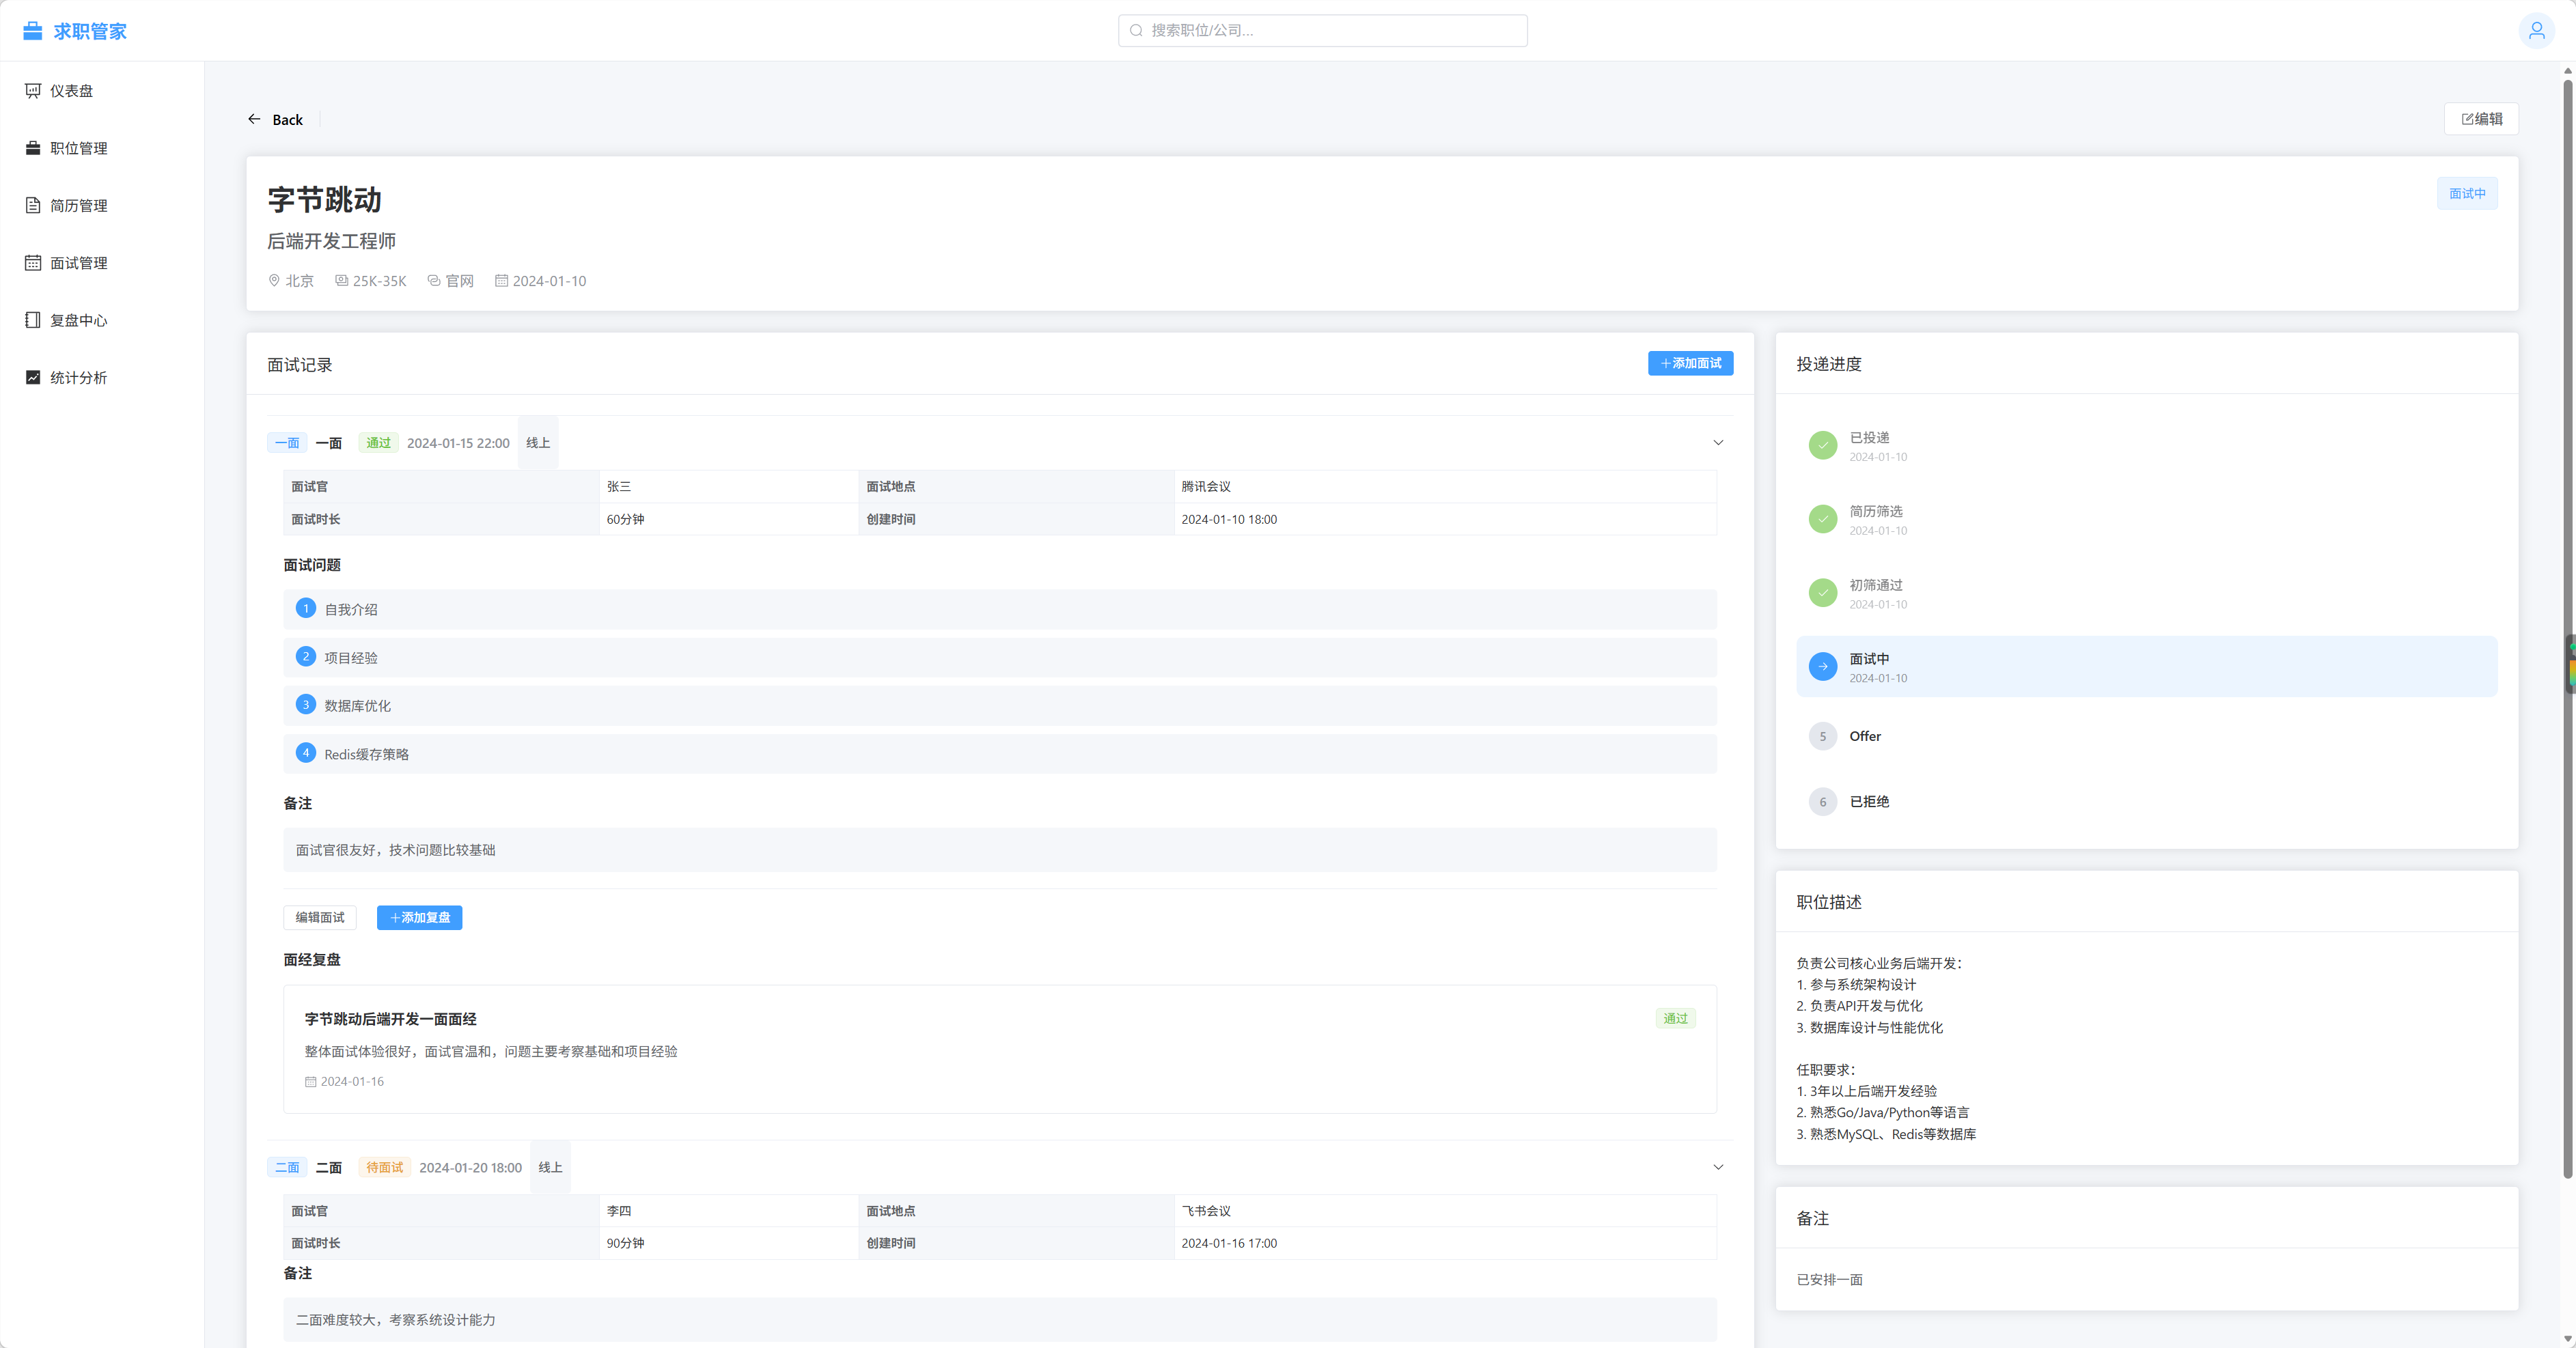Click the 复盘中心 notebook icon
2576x1348 pixels.
(x=33, y=320)
